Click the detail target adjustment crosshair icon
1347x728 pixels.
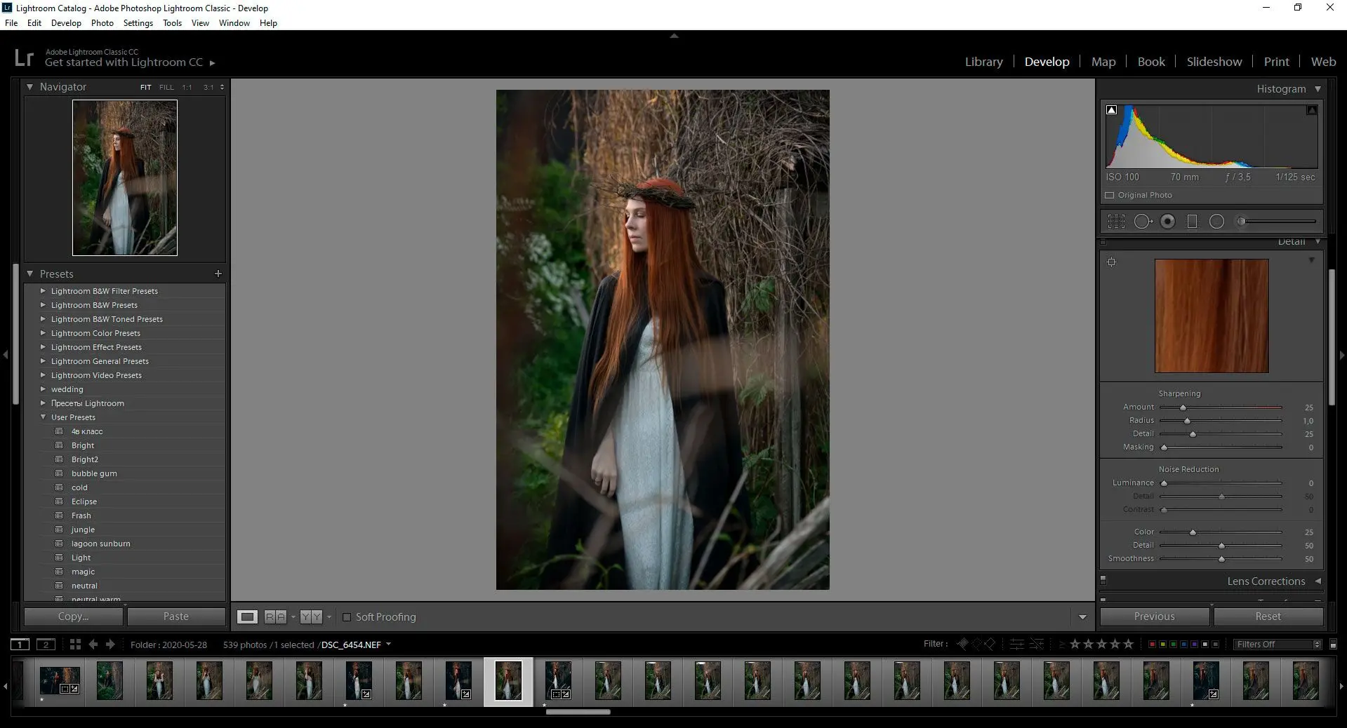[1111, 262]
